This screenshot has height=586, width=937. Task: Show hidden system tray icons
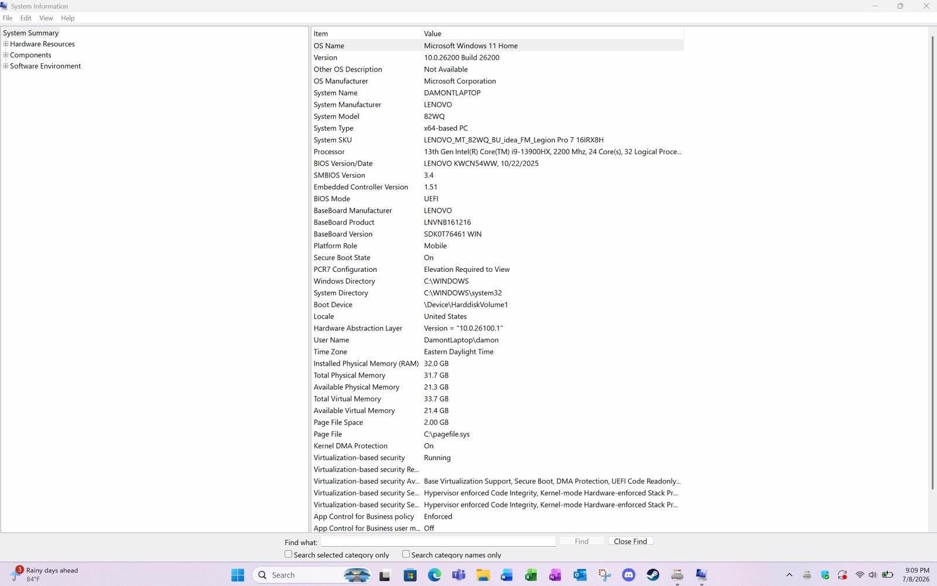(x=789, y=575)
